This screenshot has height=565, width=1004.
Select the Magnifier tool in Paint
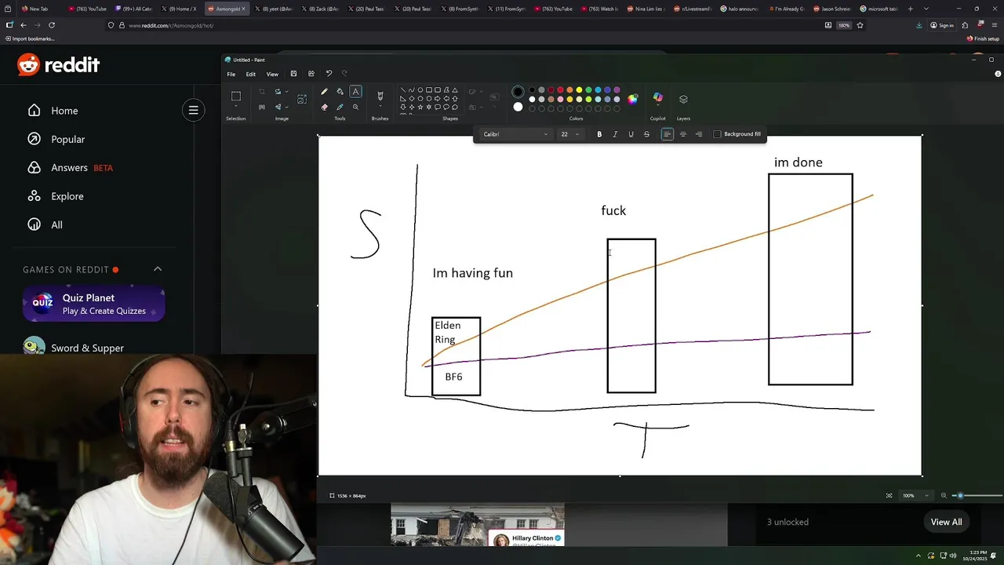tap(355, 107)
